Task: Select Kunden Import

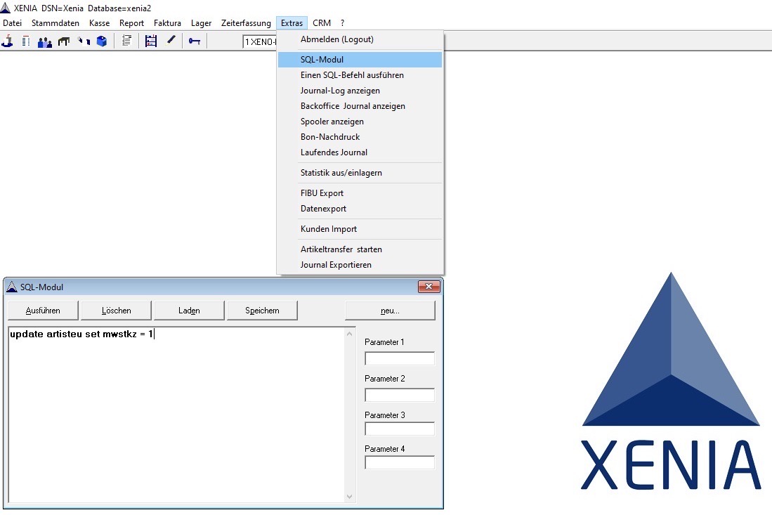Action: [x=360, y=229]
